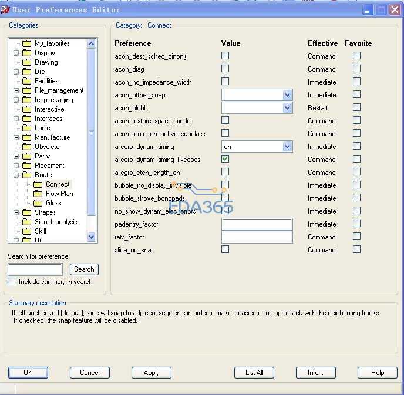404x395 pixels.
Task: Click the Logic folder icon
Action: point(26,128)
